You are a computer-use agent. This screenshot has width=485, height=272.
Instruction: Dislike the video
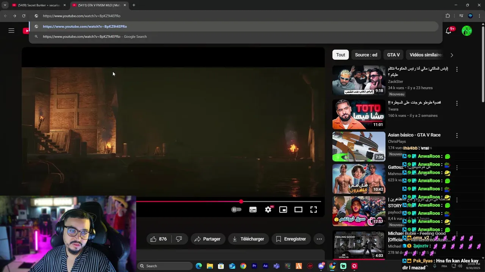click(x=179, y=239)
